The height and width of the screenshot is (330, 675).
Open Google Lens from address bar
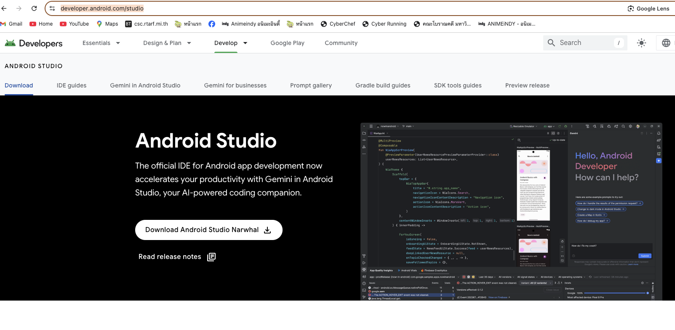point(648,8)
